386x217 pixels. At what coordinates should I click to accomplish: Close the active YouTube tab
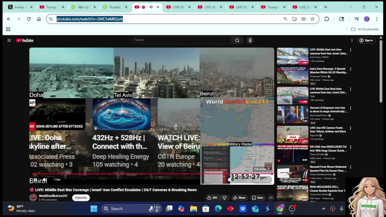(x=157, y=7)
